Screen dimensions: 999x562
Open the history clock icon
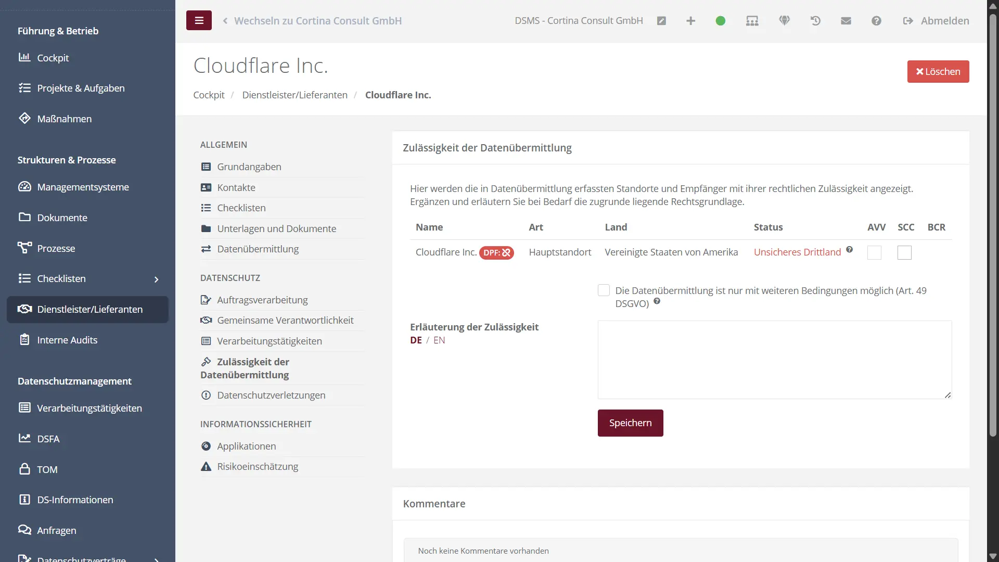tap(815, 21)
